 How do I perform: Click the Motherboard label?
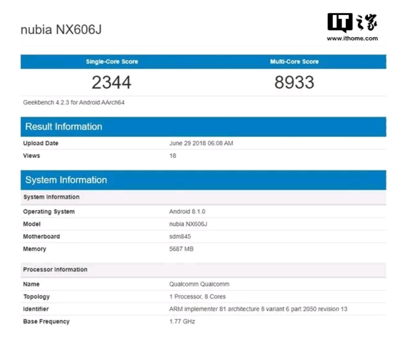41,237
